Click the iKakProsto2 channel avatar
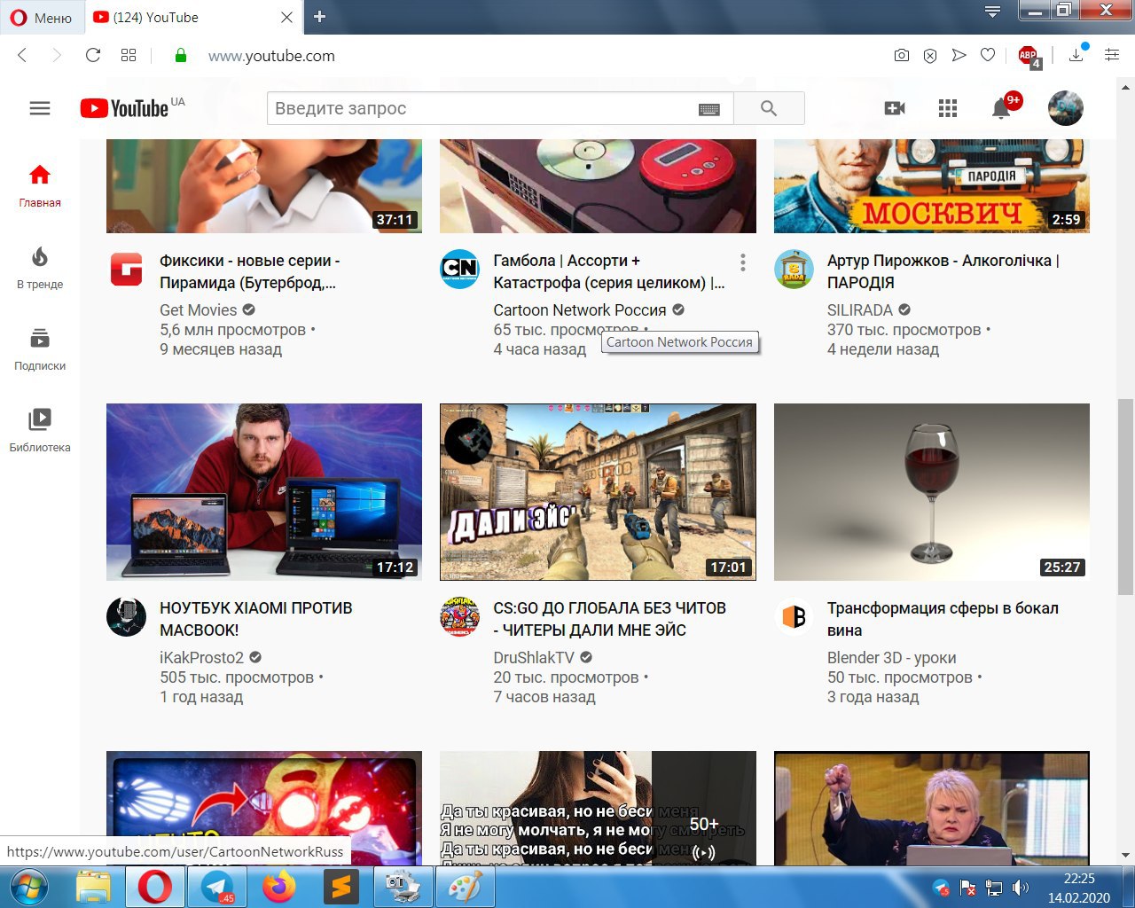The image size is (1135, 908). [x=126, y=617]
